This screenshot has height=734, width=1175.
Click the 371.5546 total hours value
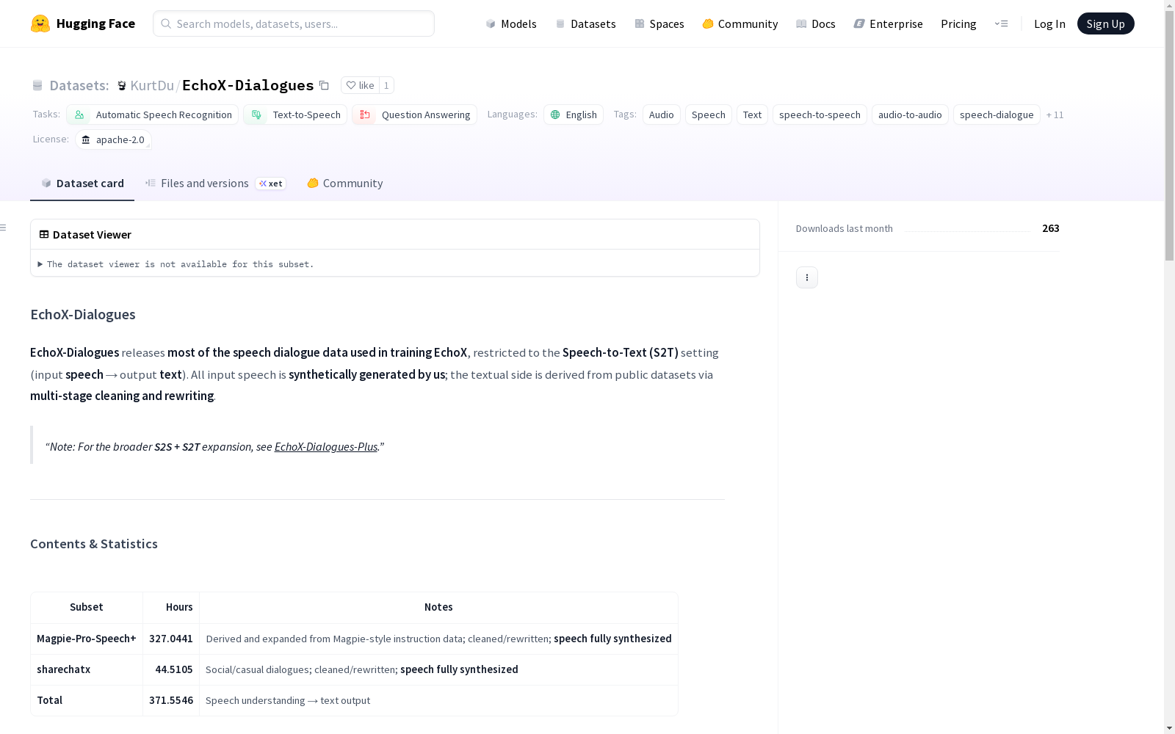pyautogui.click(x=171, y=700)
